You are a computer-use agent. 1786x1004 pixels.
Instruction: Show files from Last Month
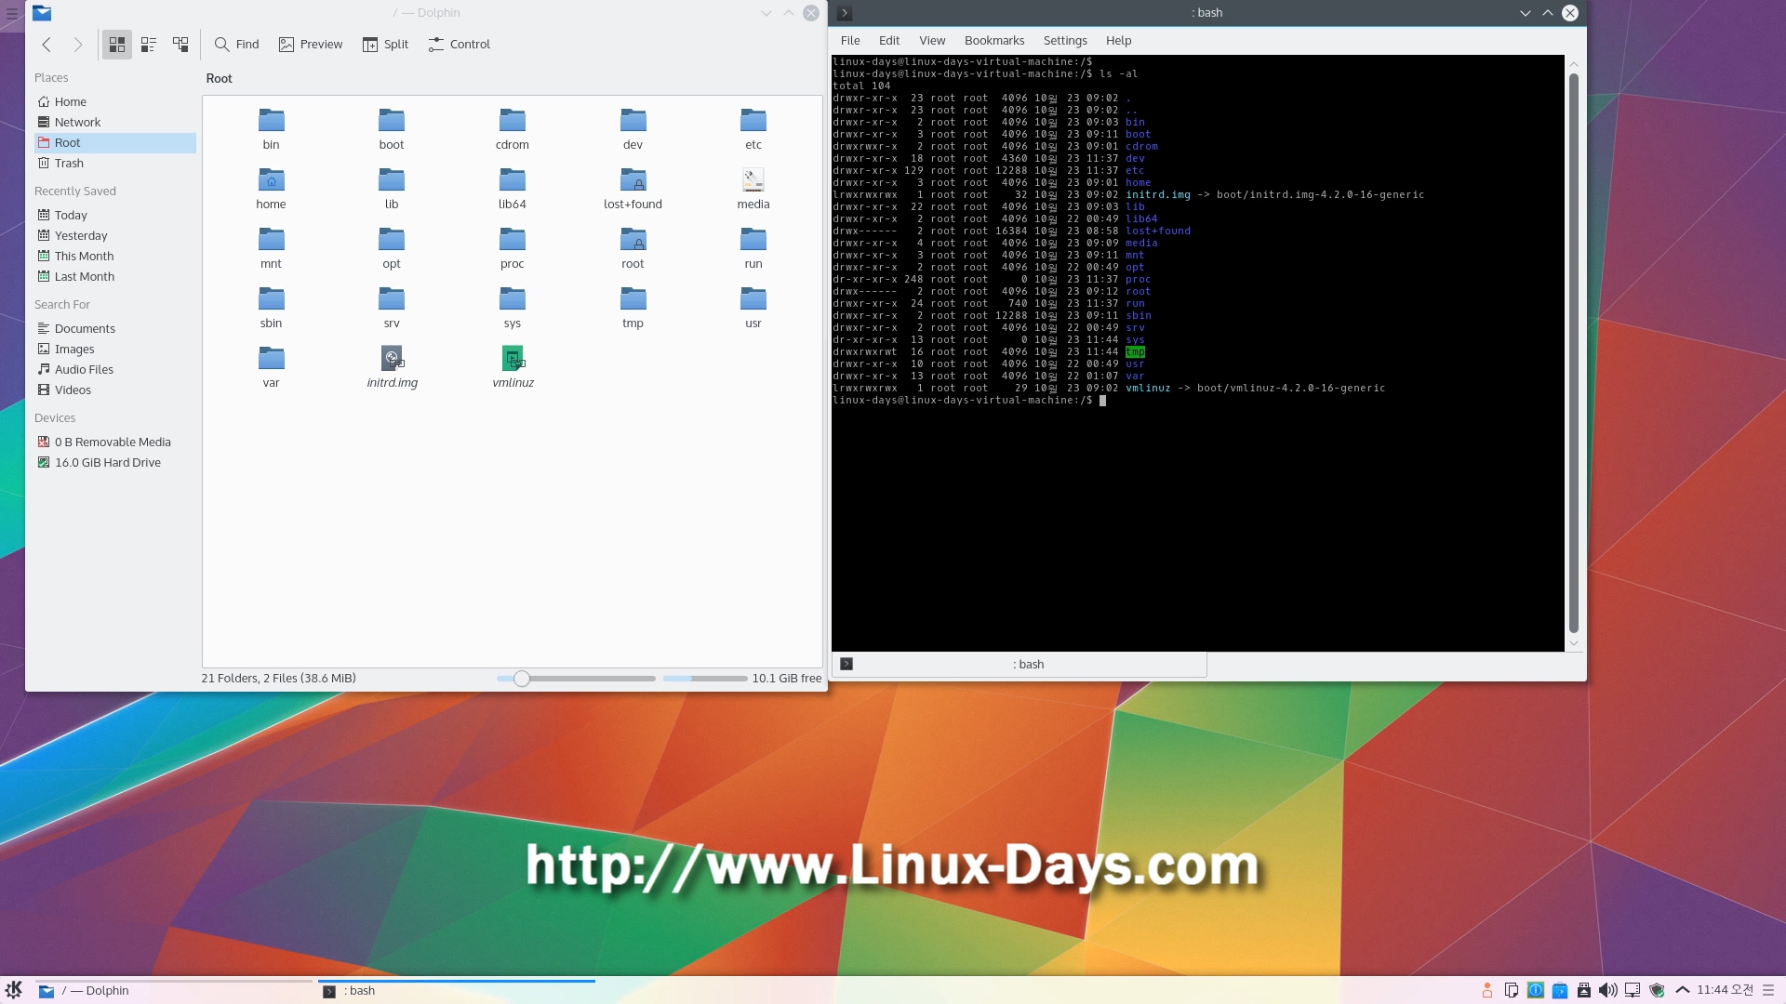pyautogui.click(x=115, y=277)
